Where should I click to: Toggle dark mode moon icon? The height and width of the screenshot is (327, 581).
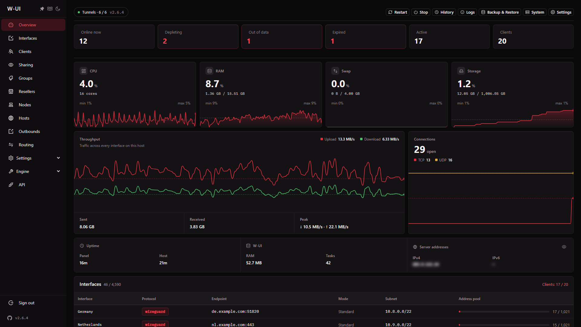(58, 9)
